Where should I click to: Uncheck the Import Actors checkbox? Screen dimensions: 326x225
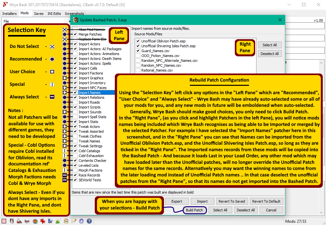(75, 44)
